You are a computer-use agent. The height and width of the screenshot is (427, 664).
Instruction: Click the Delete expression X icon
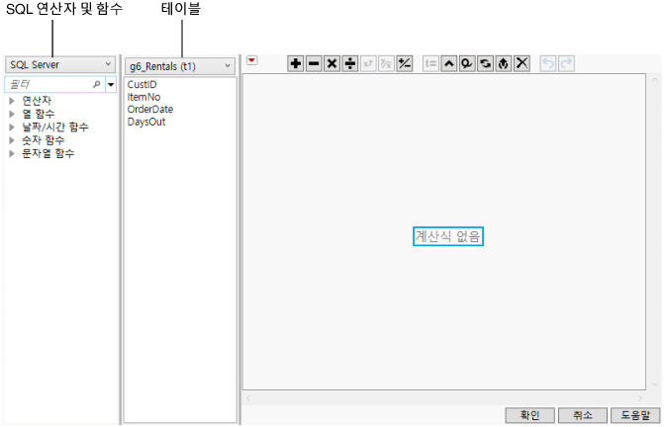522,64
